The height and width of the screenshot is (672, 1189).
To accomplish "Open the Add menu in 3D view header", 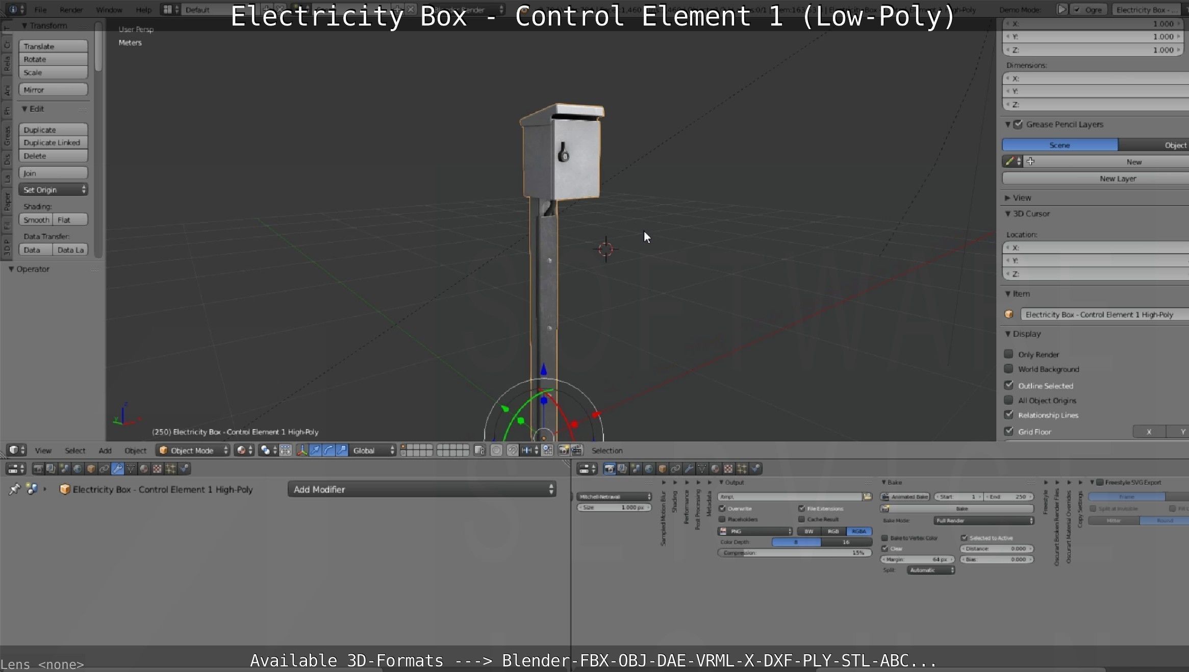I will 105,451.
